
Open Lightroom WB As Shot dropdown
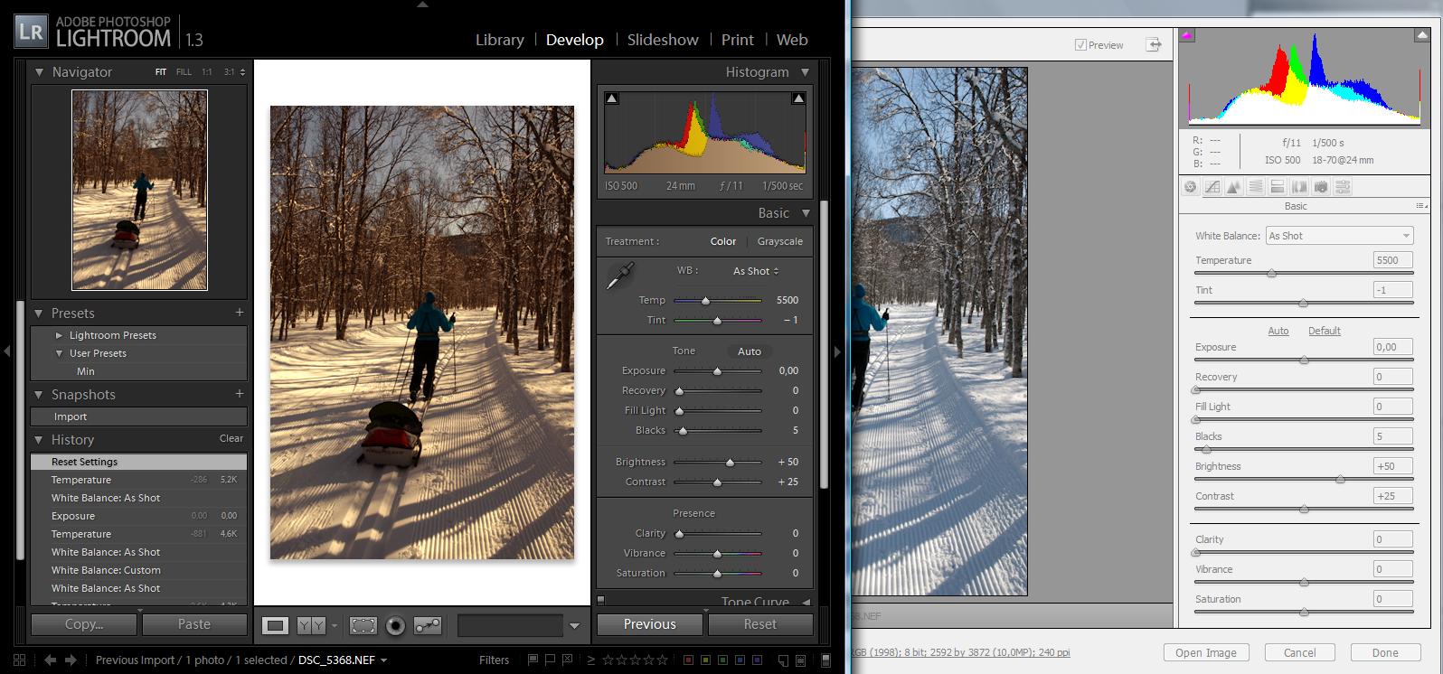[756, 271]
